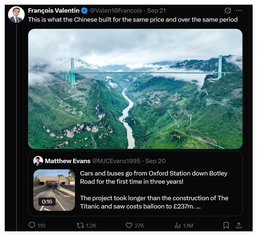Open Matthew Evans's small avatar
This screenshot has width=257, height=236.
38,161
